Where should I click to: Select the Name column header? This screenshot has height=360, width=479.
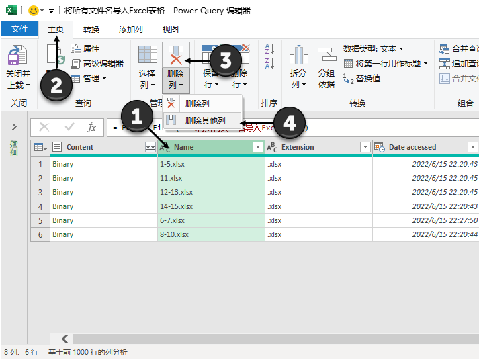point(211,147)
